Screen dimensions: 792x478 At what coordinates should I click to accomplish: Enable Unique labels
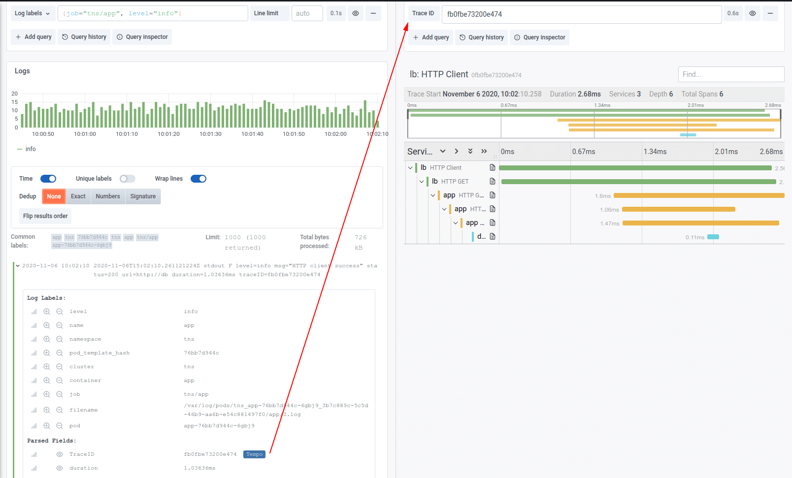click(127, 178)
